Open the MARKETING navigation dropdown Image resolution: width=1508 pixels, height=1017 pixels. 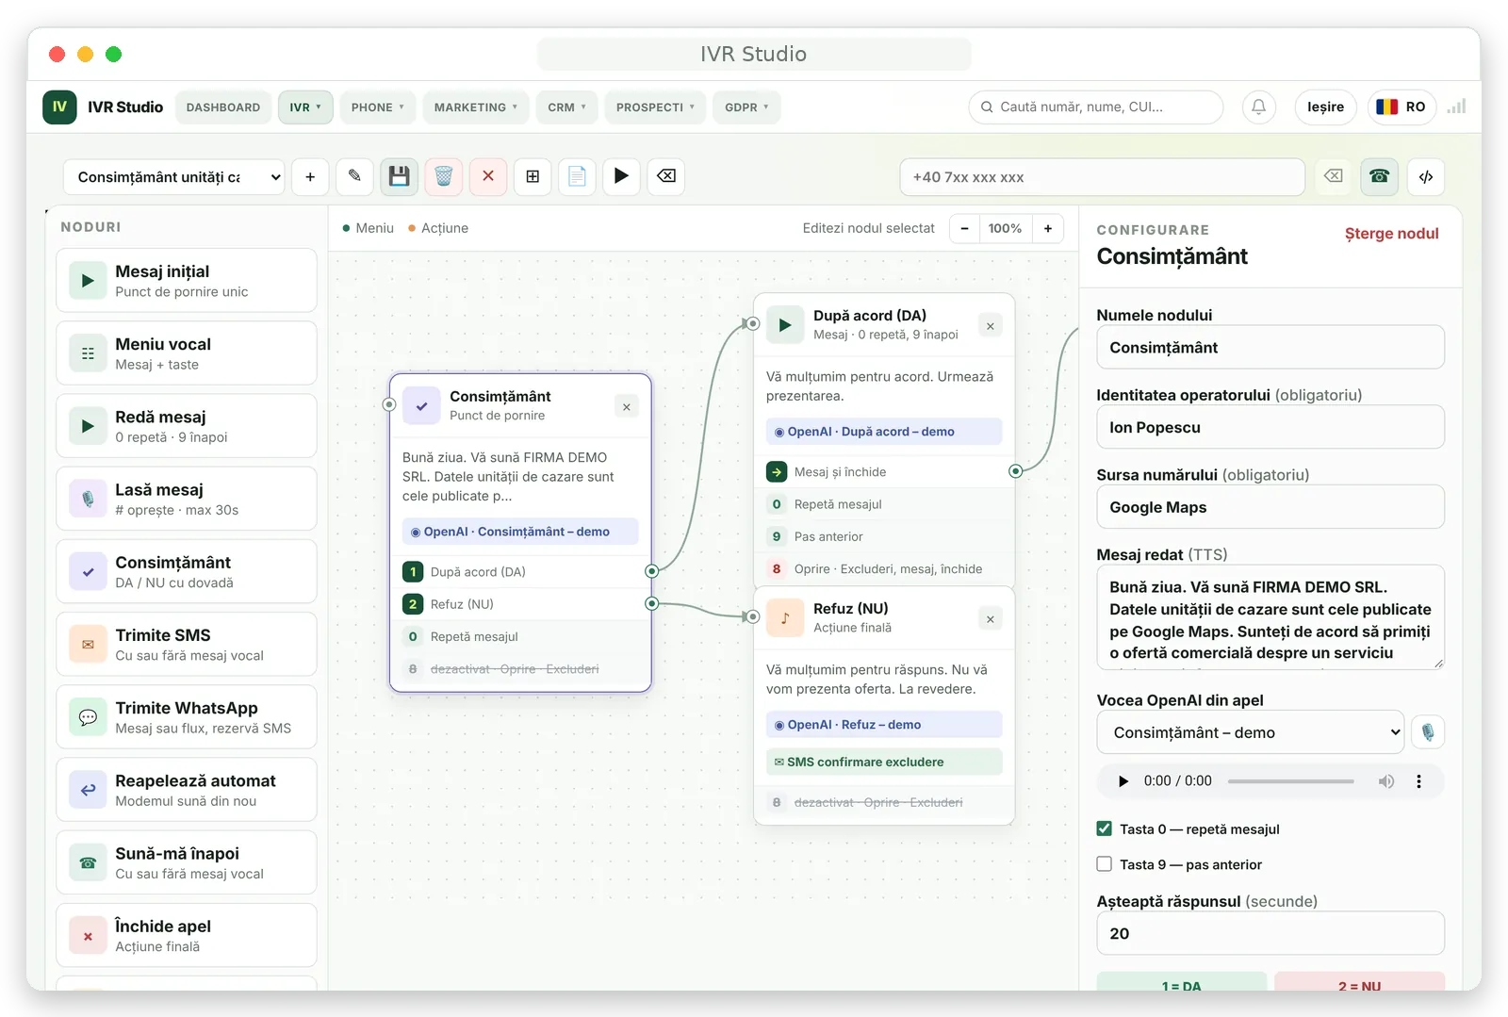[x=476, y=107]
